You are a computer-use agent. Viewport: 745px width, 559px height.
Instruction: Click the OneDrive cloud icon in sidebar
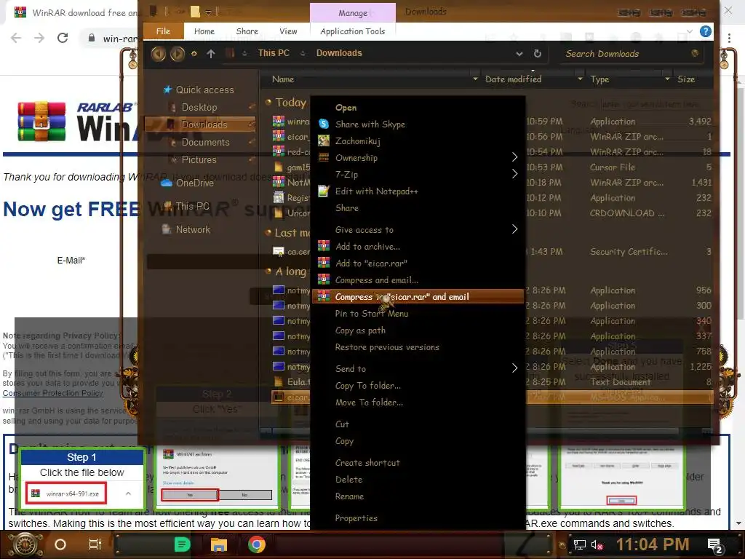[x=167, y=183]
